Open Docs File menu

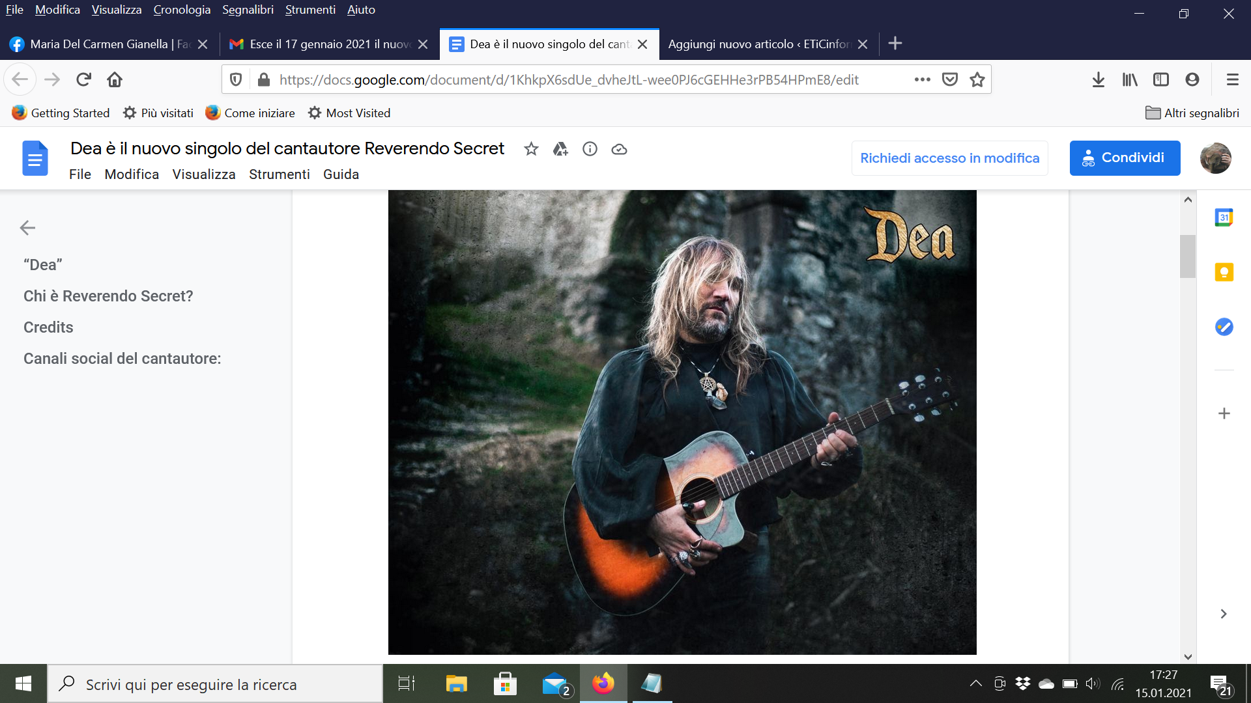pos(80,174)
